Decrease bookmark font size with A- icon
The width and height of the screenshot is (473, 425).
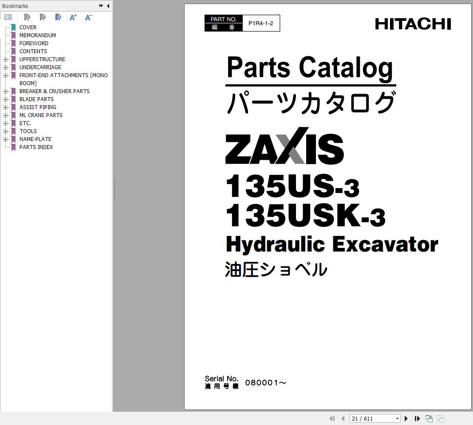point(88,17)
